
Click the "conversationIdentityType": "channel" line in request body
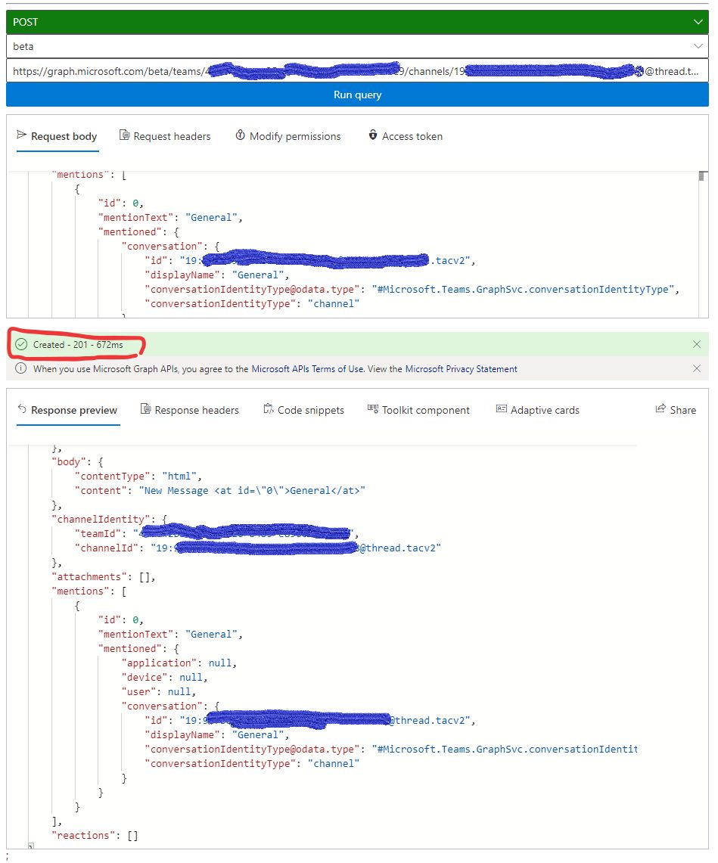252,303
